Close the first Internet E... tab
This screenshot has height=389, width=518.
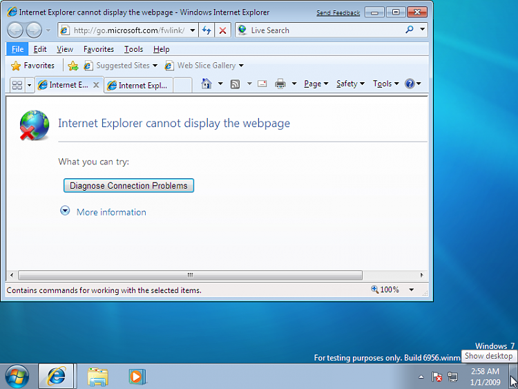96,85
